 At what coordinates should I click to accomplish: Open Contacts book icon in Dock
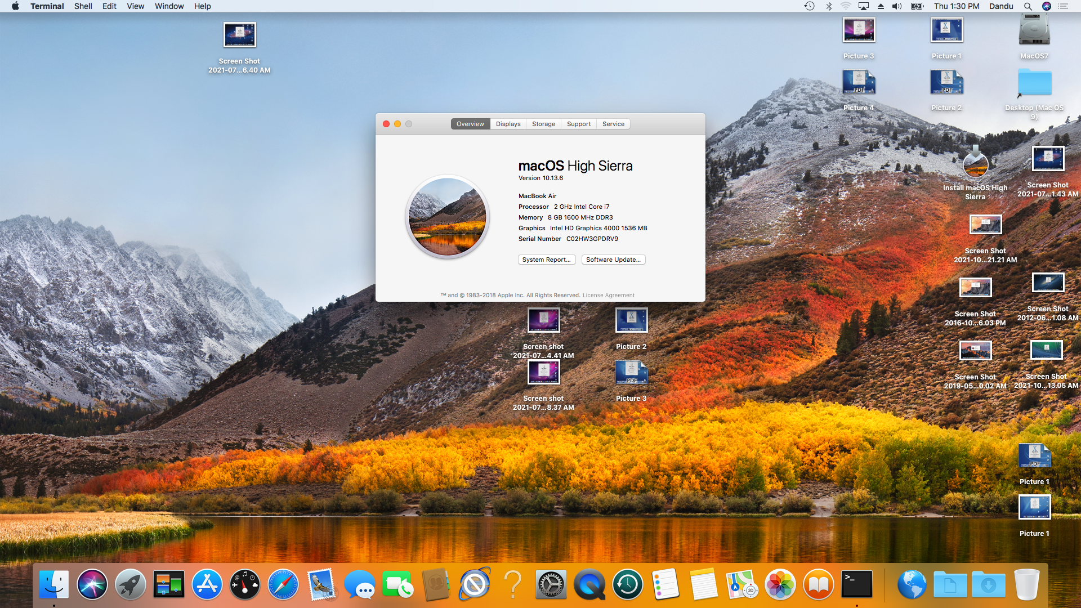[436, 584]
